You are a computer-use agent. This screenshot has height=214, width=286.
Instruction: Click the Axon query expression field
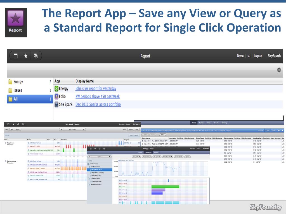(x=199, y=131)
